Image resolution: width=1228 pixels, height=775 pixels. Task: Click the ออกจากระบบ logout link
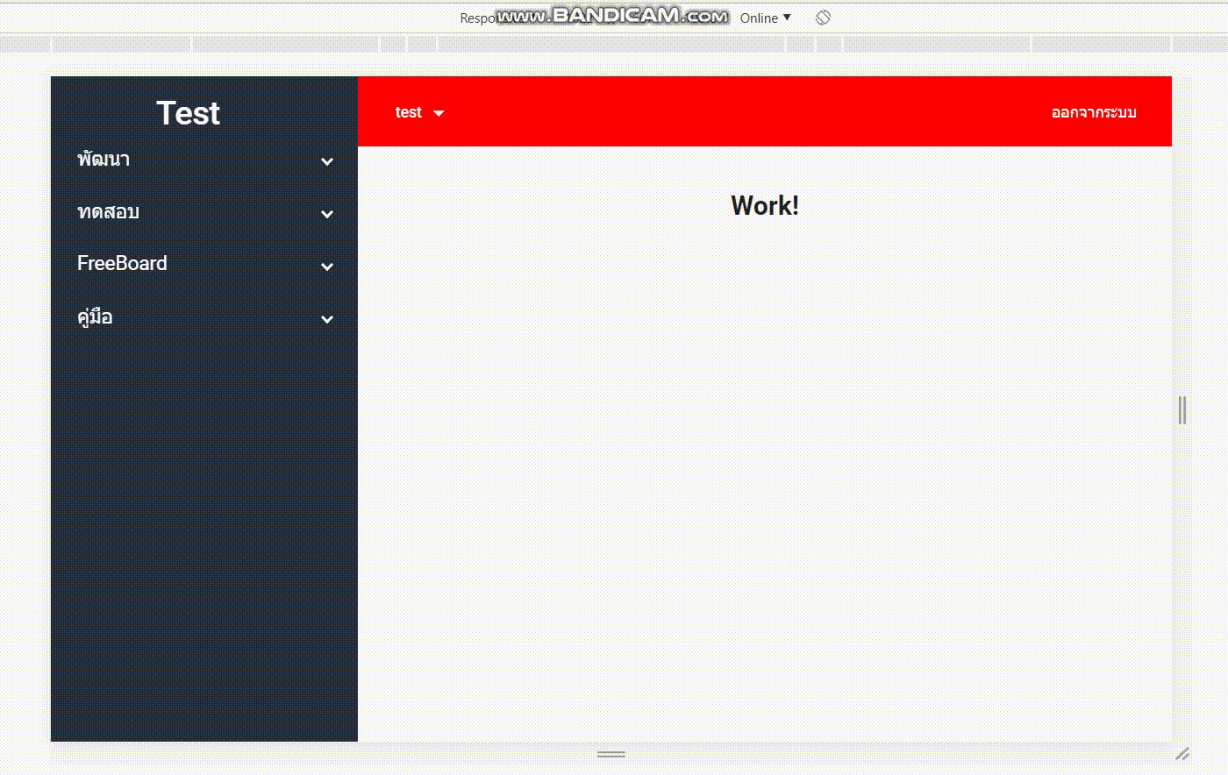point(1093,113)
